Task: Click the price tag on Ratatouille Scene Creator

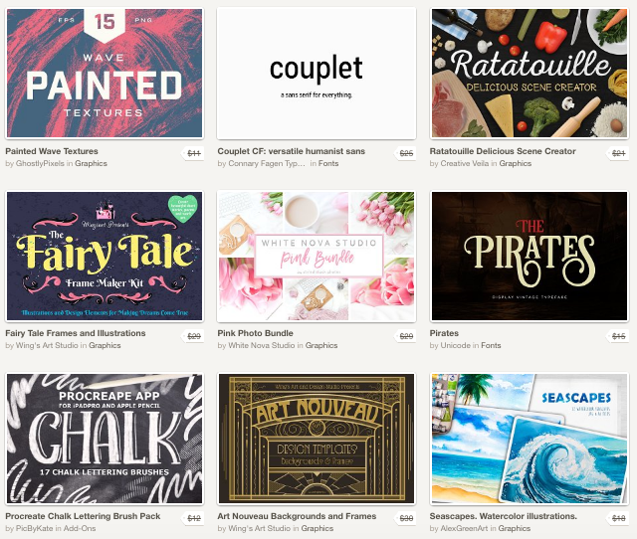Action: click(618, 153)
